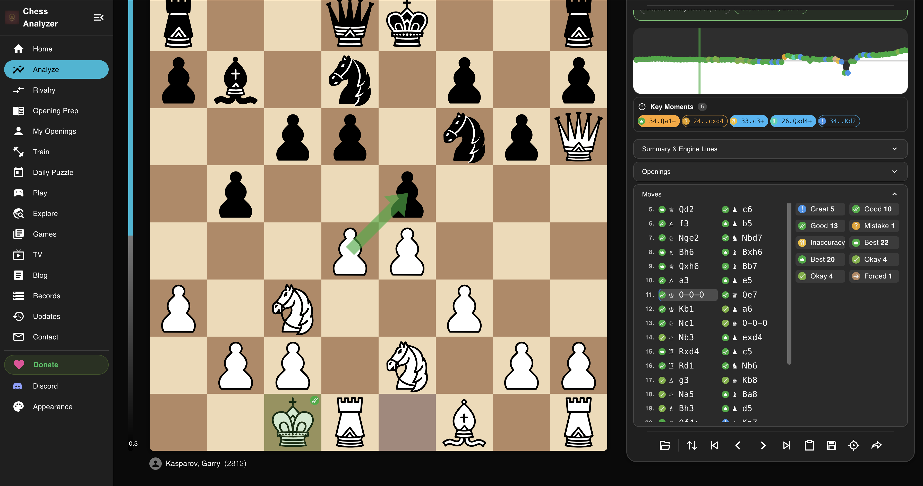This screenshot has width=923, height=486.
Task: Toggle the sidebar with the collapse icon
Action: pyautogui.click(x=99, y=17)
